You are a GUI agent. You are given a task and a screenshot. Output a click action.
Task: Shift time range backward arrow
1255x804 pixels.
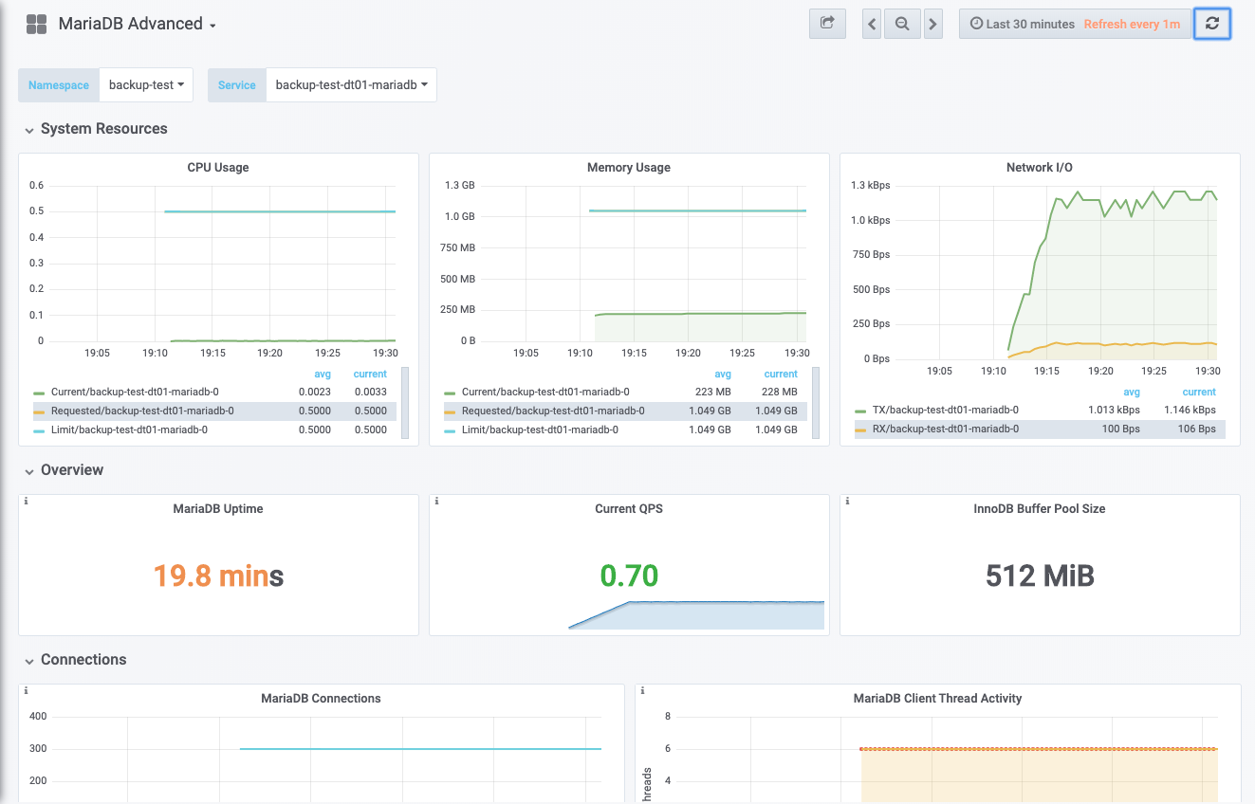pyautogui.click(x=872, y=24)
